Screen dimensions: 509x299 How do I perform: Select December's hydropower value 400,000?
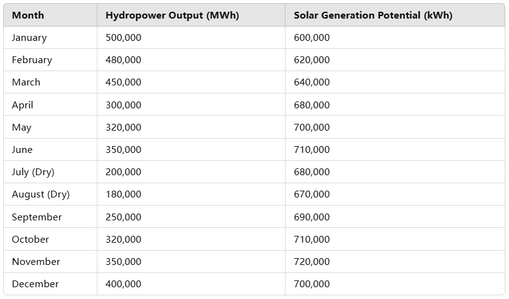click(124, 284)
